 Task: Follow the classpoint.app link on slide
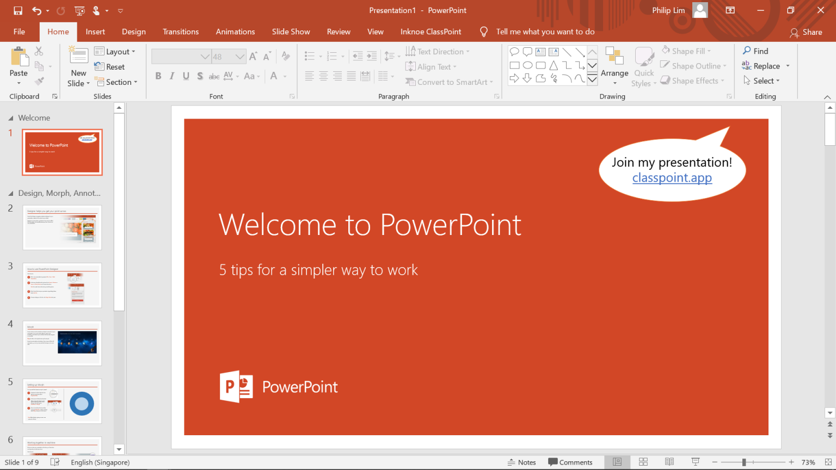click(x=672, y=178)
